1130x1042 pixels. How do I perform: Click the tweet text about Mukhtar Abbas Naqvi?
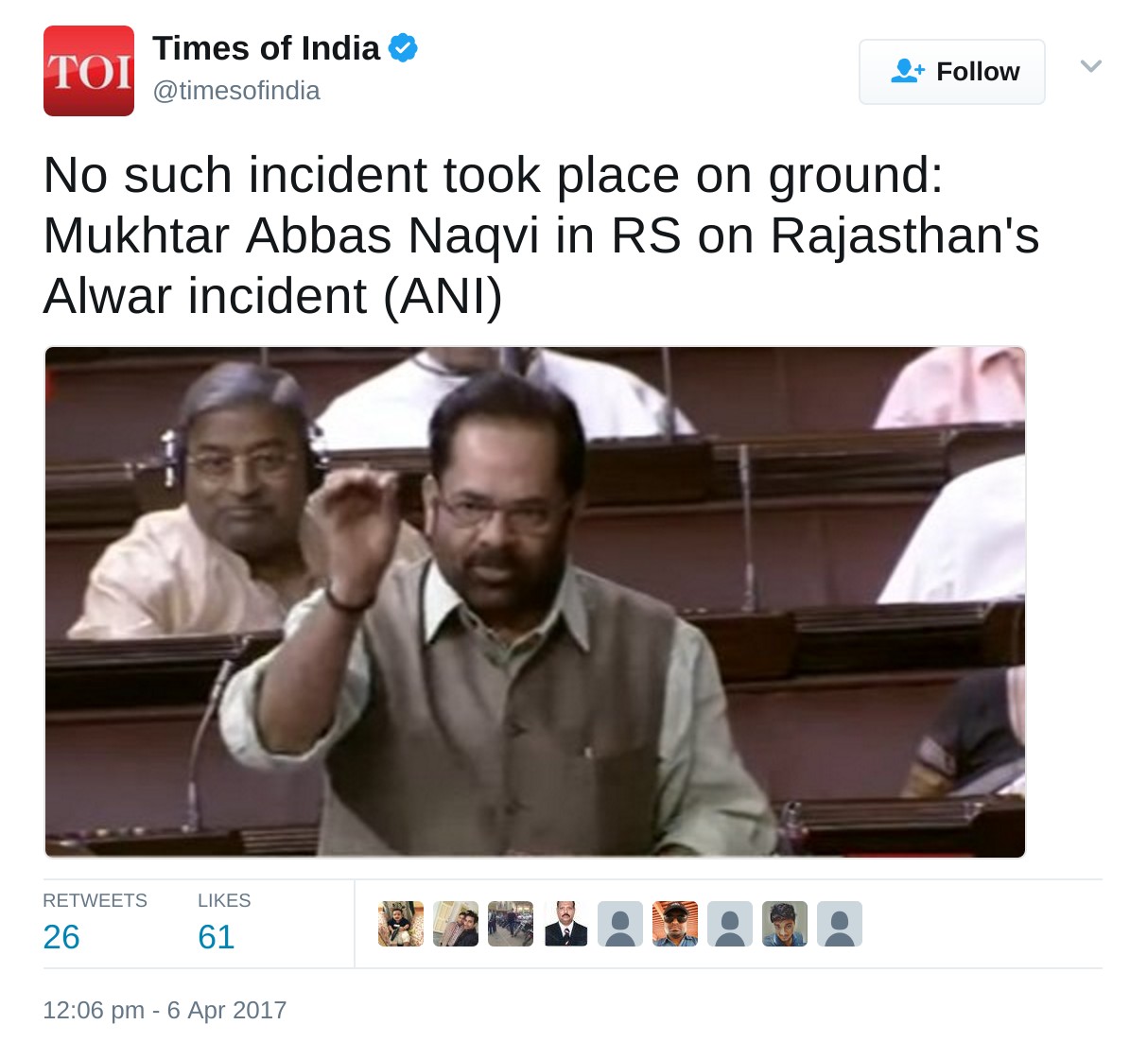[541, 235]
